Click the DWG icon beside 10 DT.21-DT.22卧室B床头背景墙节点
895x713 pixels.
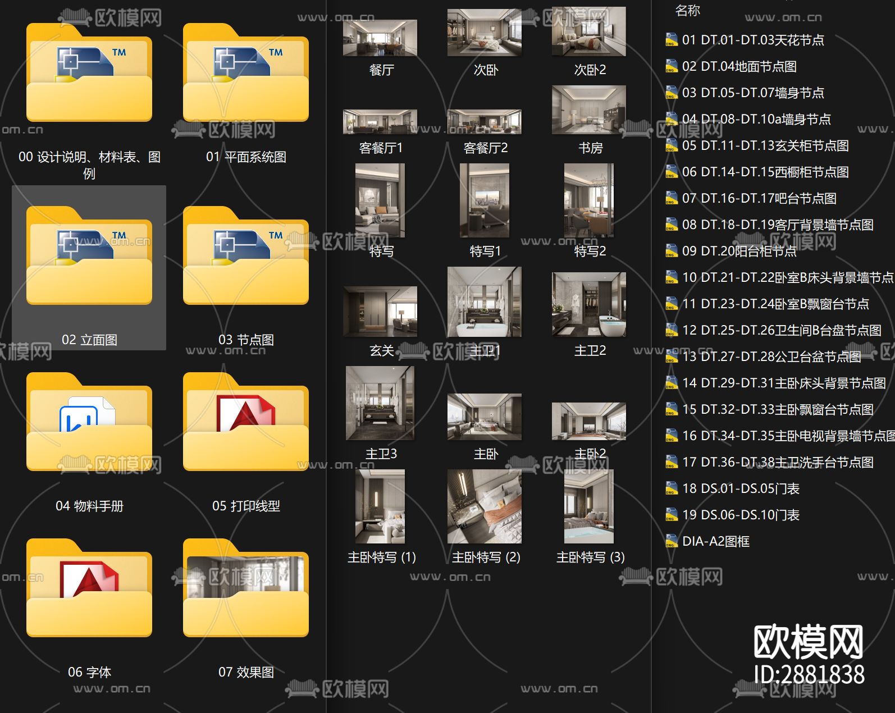coord(671,277)
